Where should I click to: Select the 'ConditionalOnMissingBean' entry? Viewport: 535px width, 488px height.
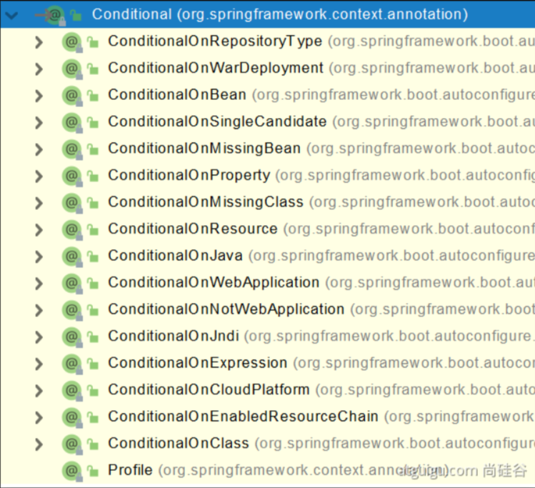204,149
